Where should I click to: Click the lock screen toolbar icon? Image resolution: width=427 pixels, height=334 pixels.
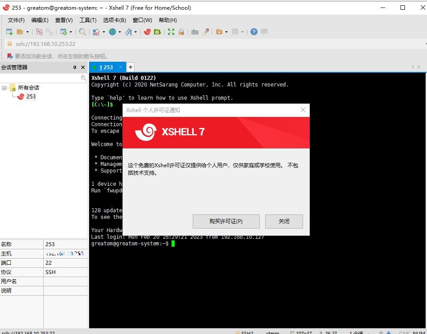tap(181, 31)
